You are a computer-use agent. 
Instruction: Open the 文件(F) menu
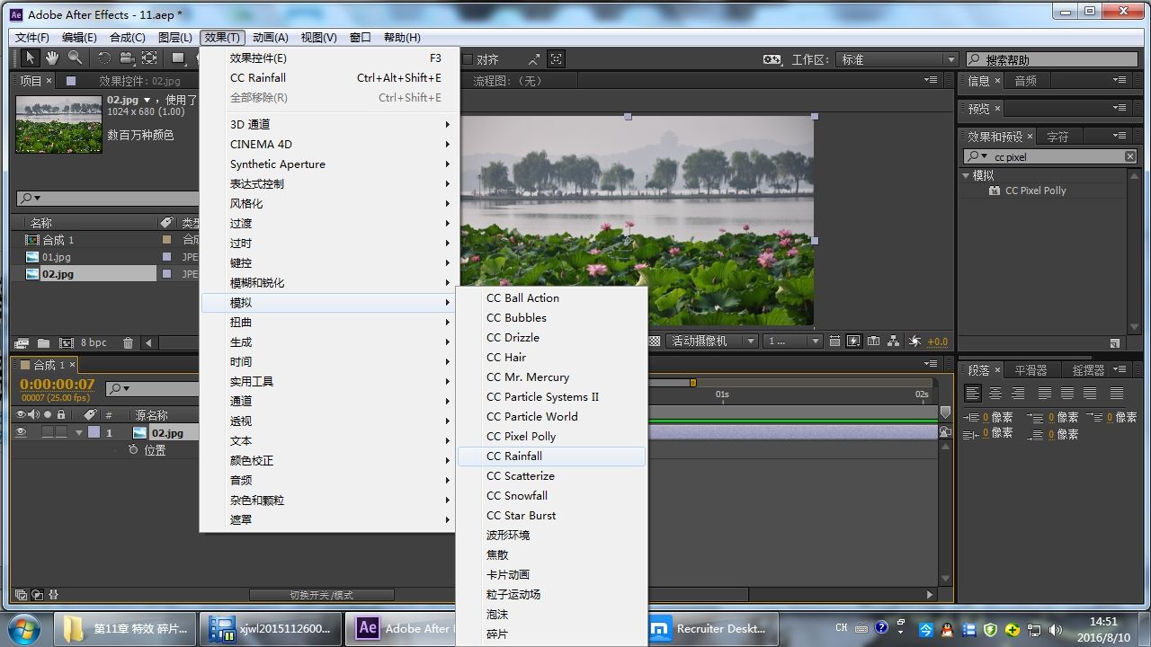(x=31, y=37)
